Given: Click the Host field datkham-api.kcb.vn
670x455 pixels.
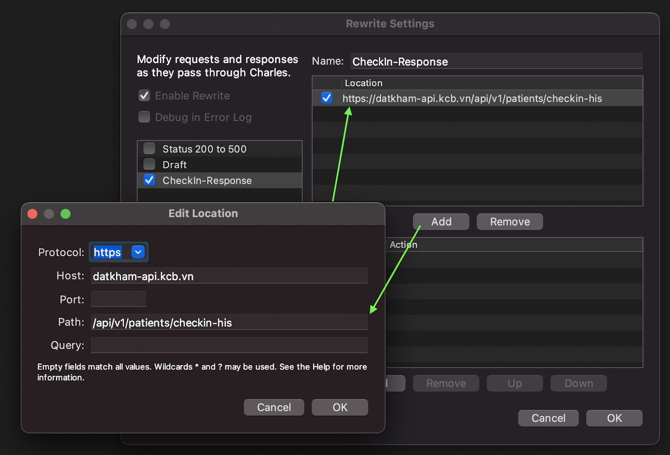Looking at the screenshot, I should coord(229,276).
